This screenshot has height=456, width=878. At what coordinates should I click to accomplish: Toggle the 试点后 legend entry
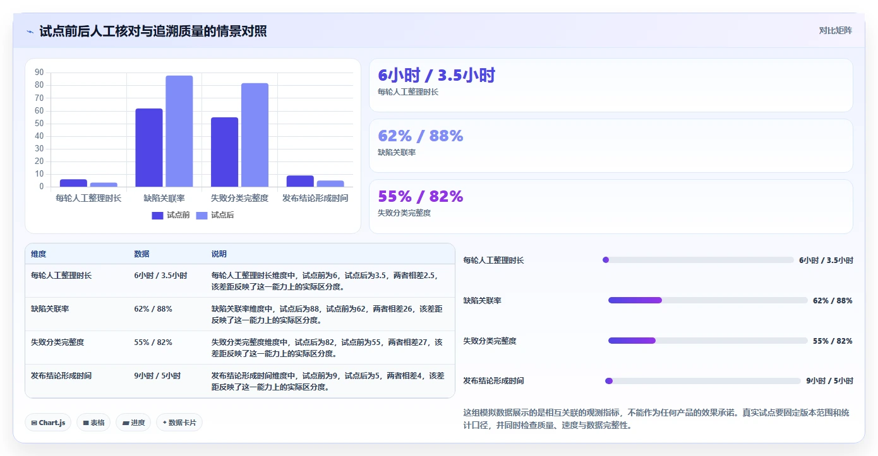click(x=215, y=215)
